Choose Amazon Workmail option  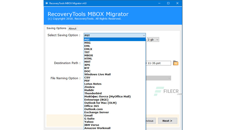(115, 128)
